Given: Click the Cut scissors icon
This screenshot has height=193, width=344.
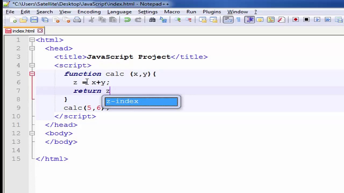Looking at the screenshot, I should pyautogui.click(x=91, y=20).
